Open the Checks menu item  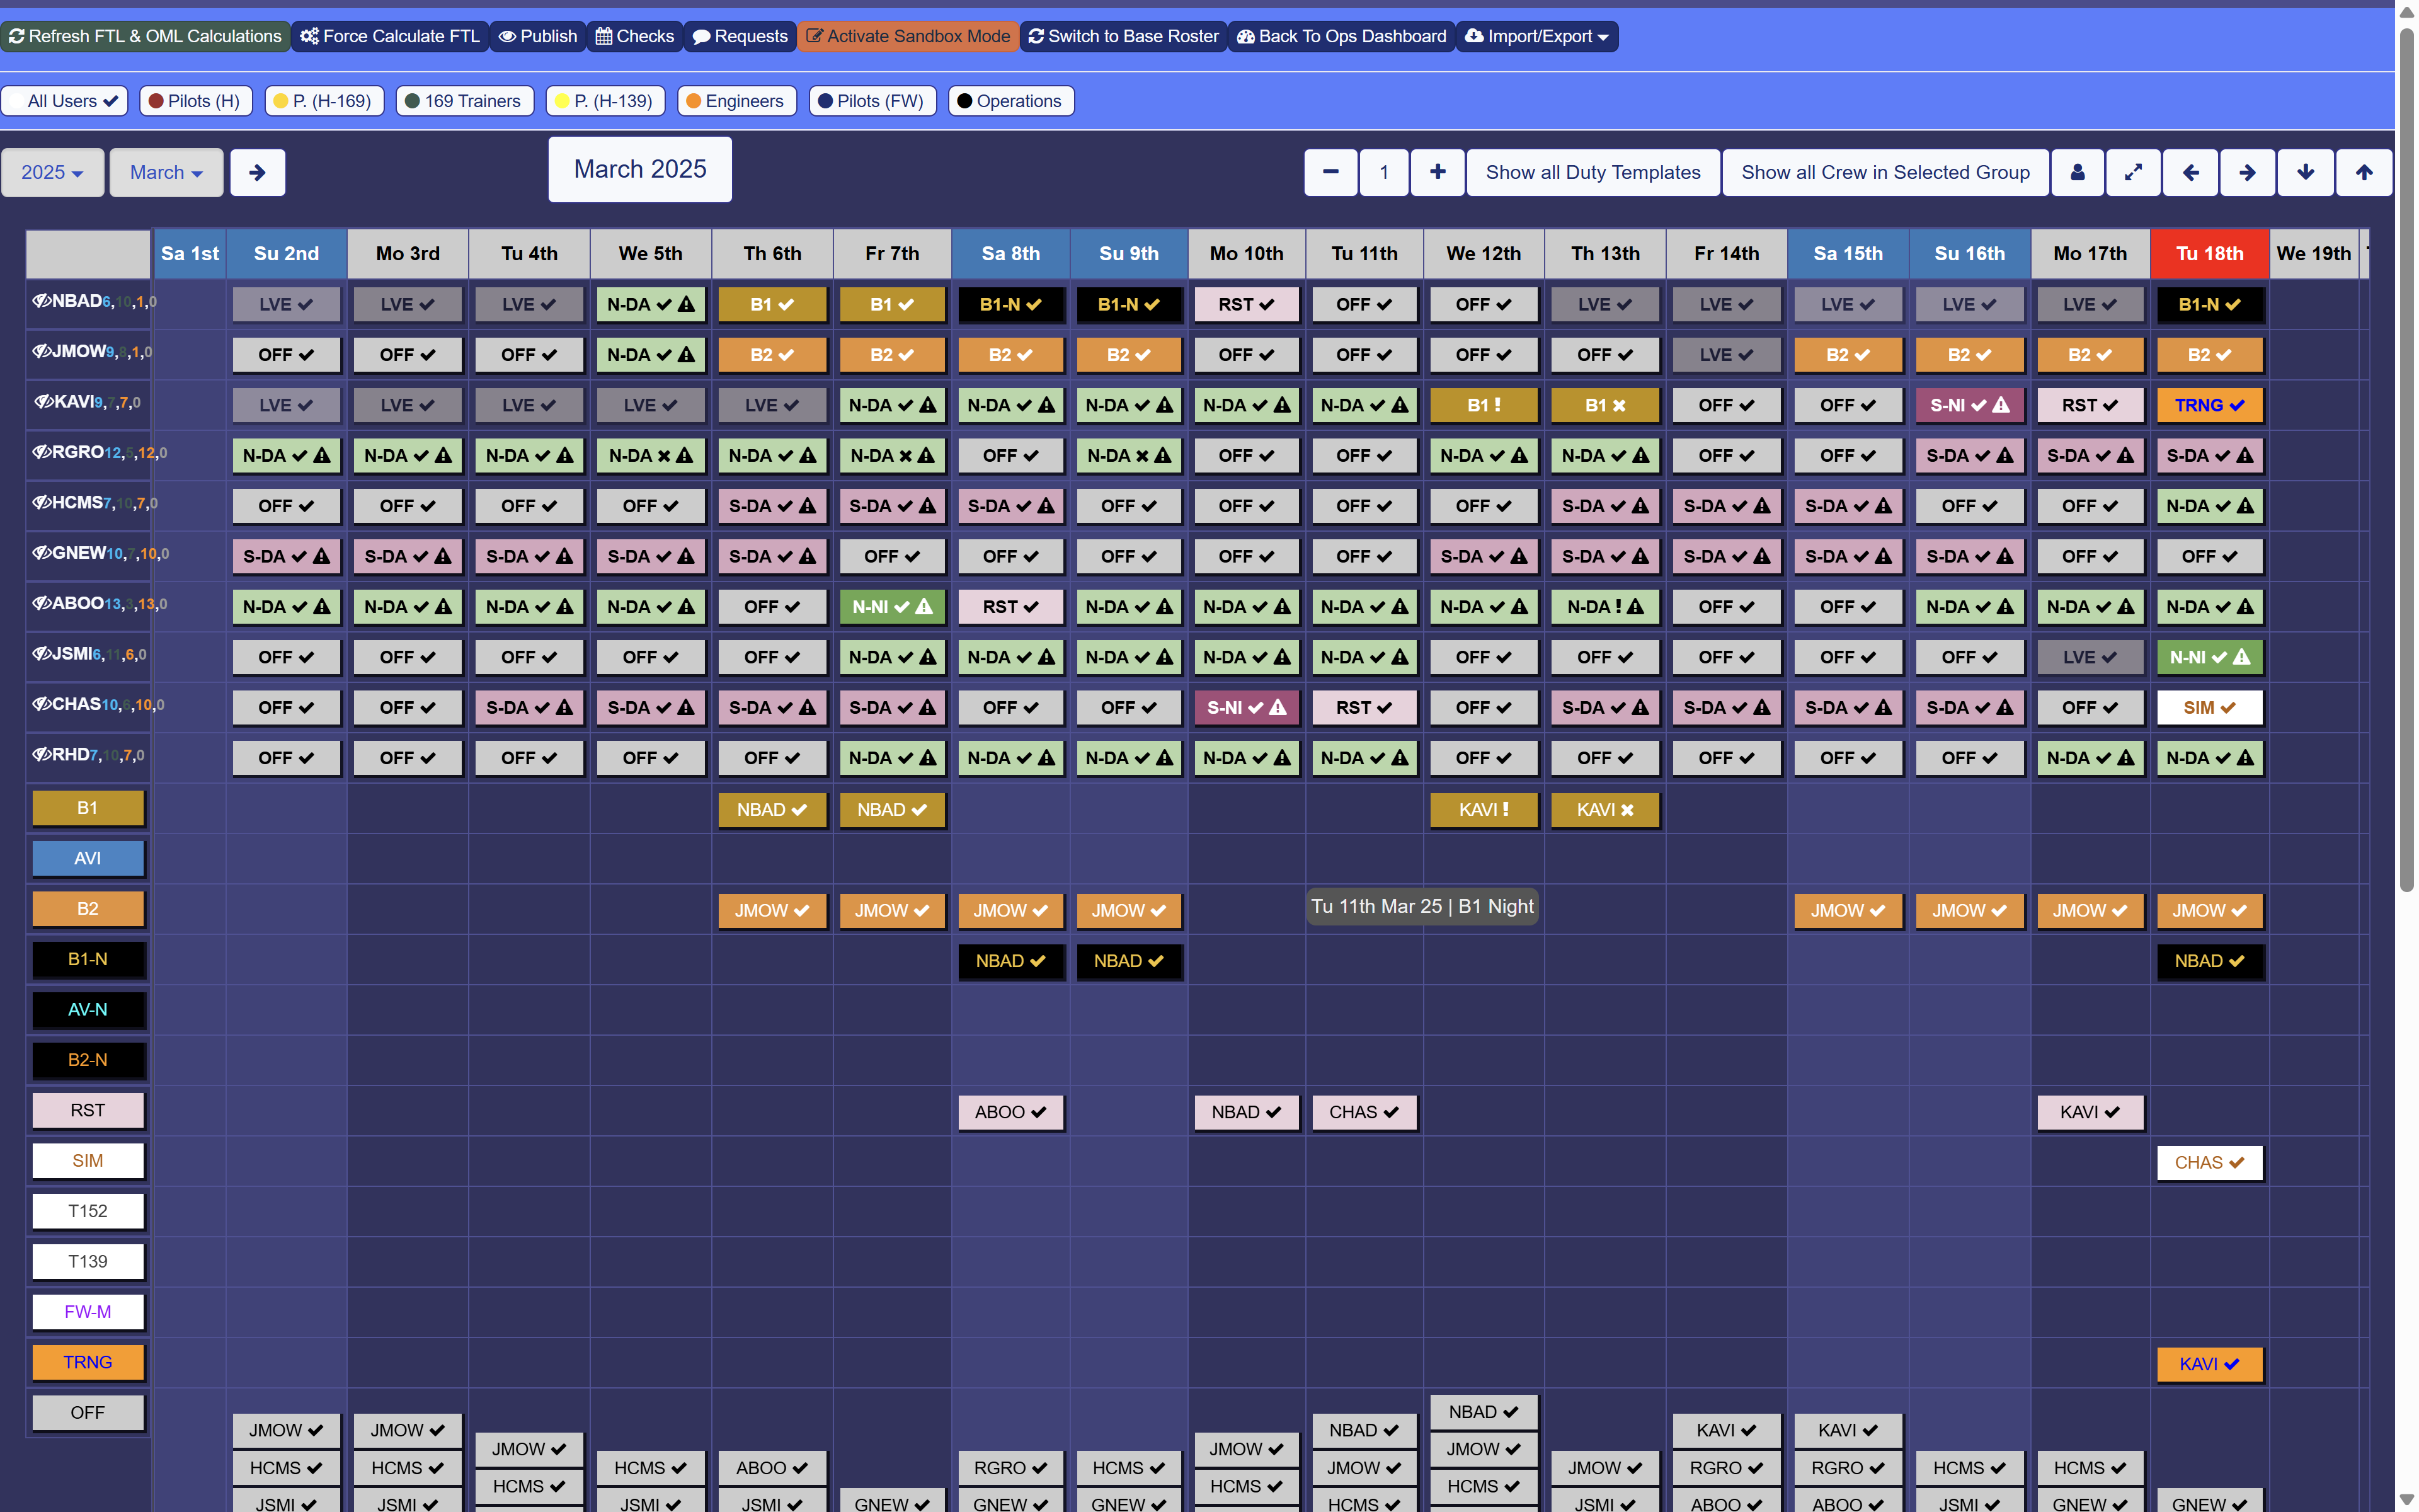tap(635, 36)
